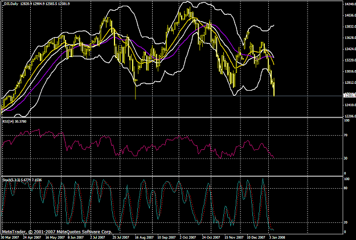The image size is (356, 240).
Task: Click the 3 Jan 2008 date label
Action: (x=277, y=238)
